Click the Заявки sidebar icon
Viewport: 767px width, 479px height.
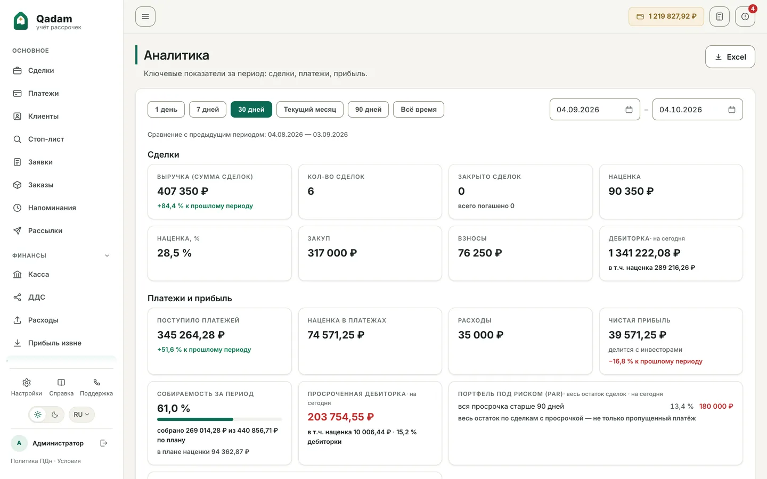17,162
